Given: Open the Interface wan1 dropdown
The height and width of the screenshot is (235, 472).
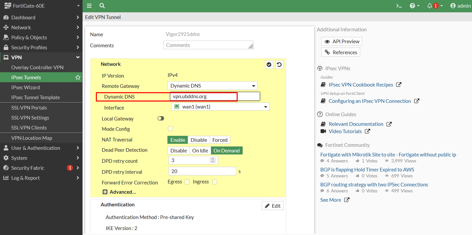Looking at the screenshot, I should tap(220, 107).
